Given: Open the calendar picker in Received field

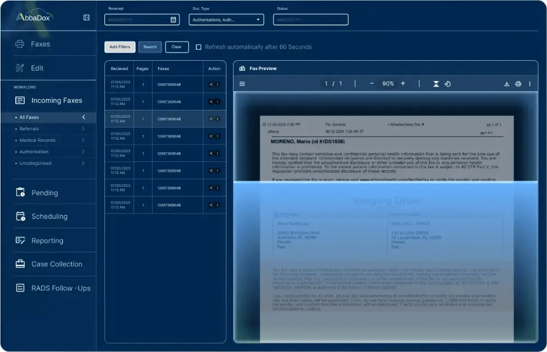Looking at the screenshot, I should coord(173,20).
